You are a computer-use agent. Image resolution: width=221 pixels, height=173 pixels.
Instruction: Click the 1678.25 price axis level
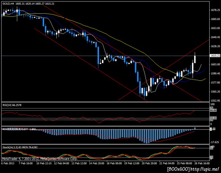(x=215, y=10)
